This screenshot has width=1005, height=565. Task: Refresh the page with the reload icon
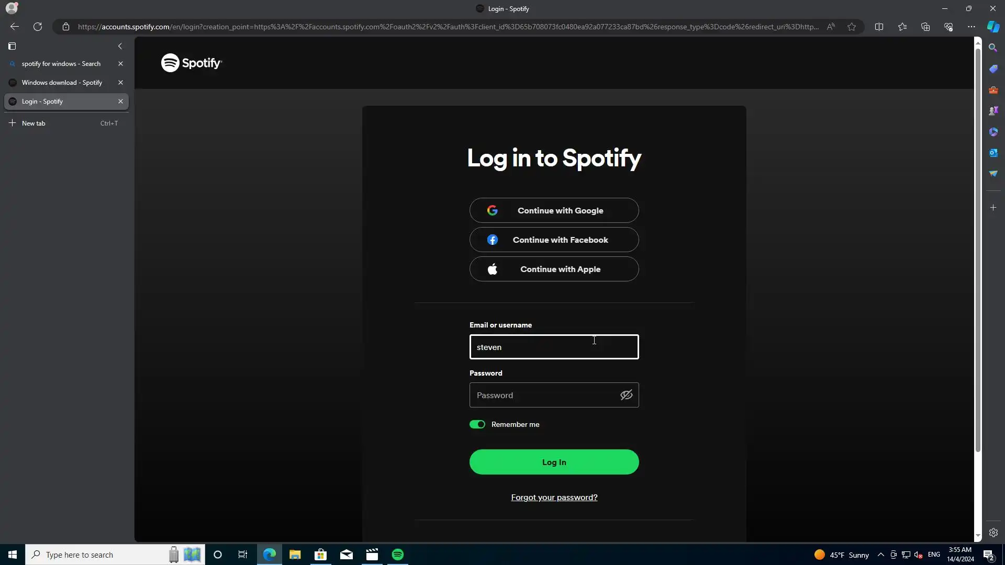point(38,27)
